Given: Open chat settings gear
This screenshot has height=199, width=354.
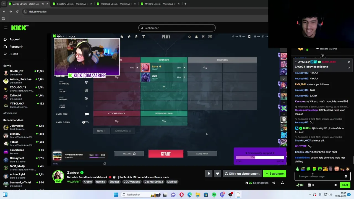Looking at the screenshot, I should pos(335,185).
